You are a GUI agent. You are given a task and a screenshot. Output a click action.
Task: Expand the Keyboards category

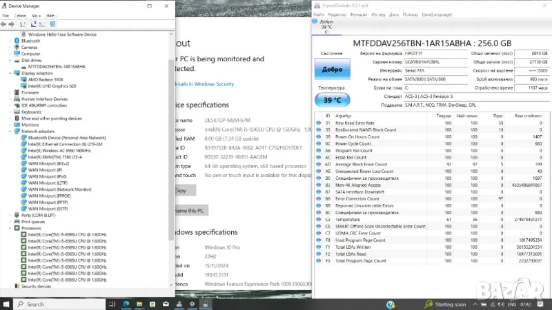[x=10, y=112]
